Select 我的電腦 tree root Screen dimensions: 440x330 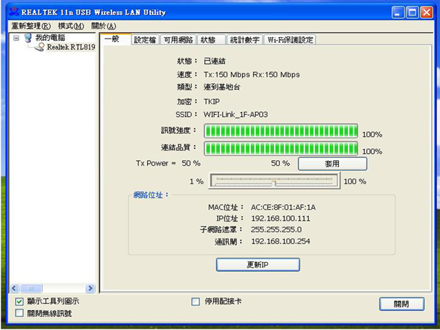click(50, 37)
